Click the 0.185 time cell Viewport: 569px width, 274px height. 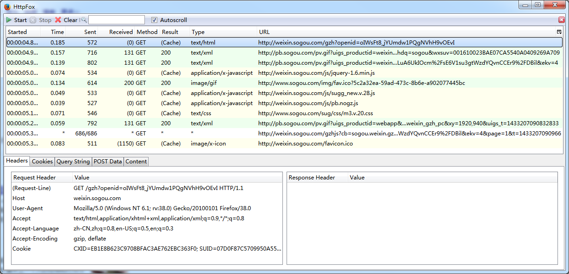pyautogui.click(x=57, y=43)
